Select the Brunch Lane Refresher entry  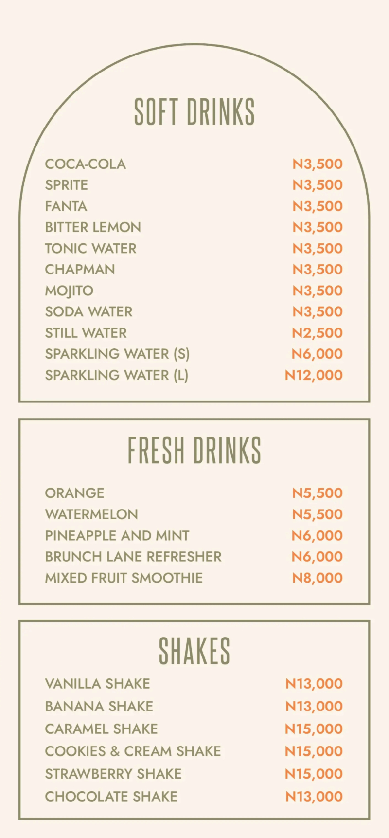[133, 557]
